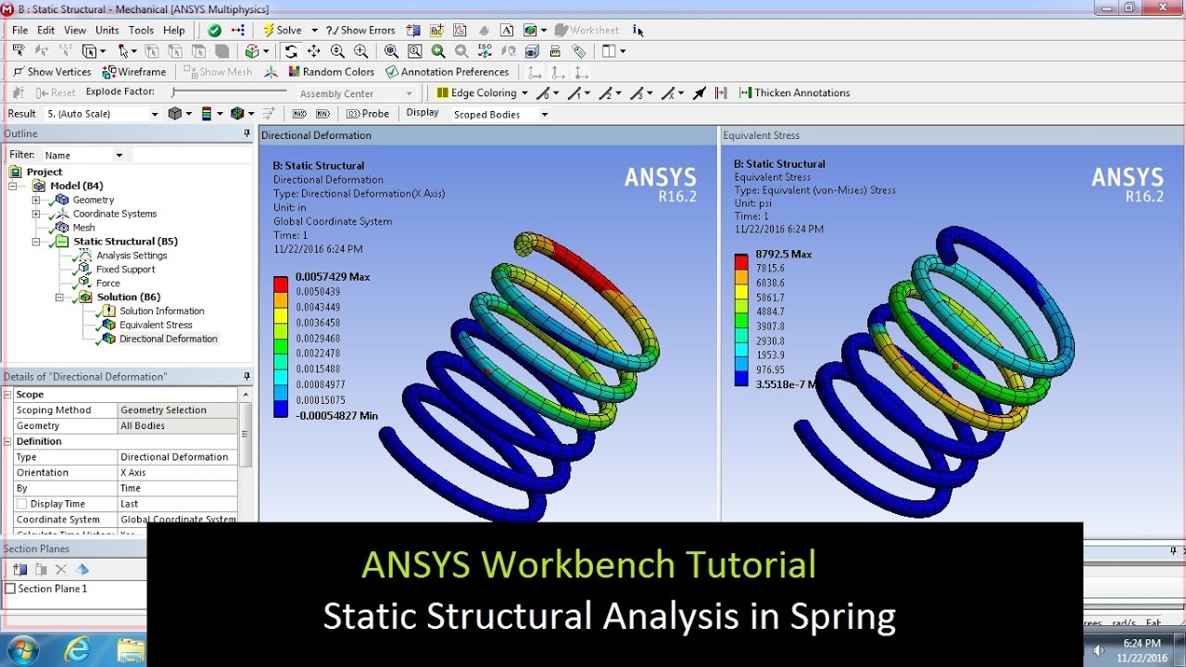Screen dimensions: 1186x667
Task: Click the blue Min color in stress legend
Action: point(741,377)
